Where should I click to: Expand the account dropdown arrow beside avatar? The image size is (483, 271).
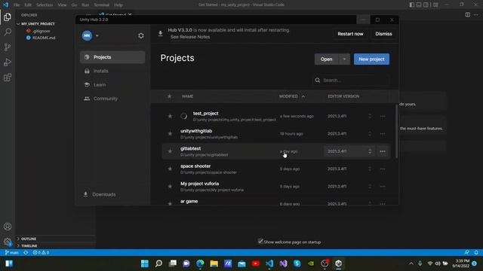point(97,35)
